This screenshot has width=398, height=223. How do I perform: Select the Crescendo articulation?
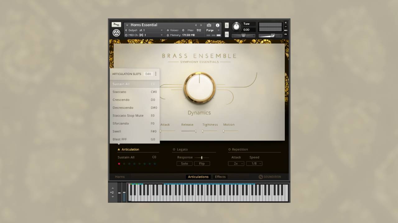click(135, 100)
